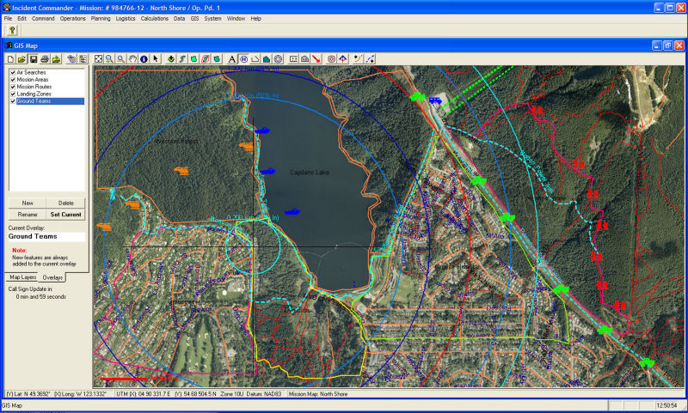Viewport: 688px width, 413px height.
Task: Select the text label A tool
Action: click(231, 58)
